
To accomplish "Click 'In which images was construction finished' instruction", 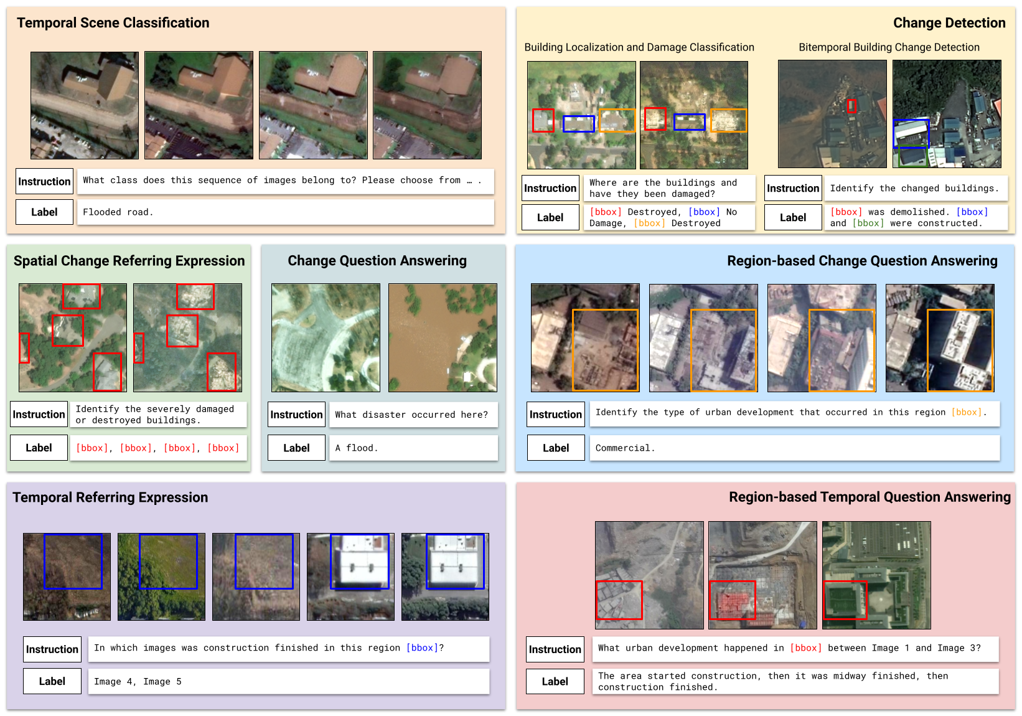I will 269,648.
